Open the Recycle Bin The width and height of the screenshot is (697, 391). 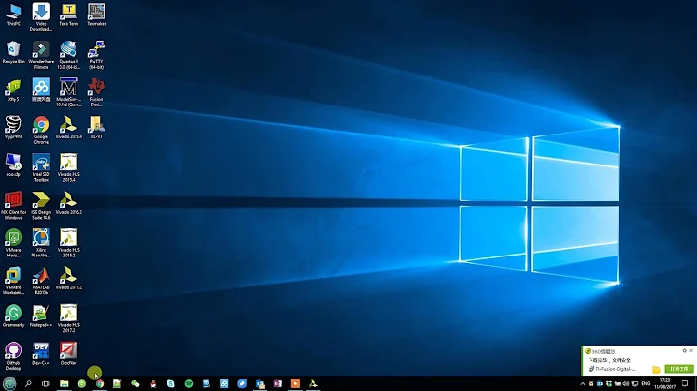pyautogui.click(x=14, y=52)
